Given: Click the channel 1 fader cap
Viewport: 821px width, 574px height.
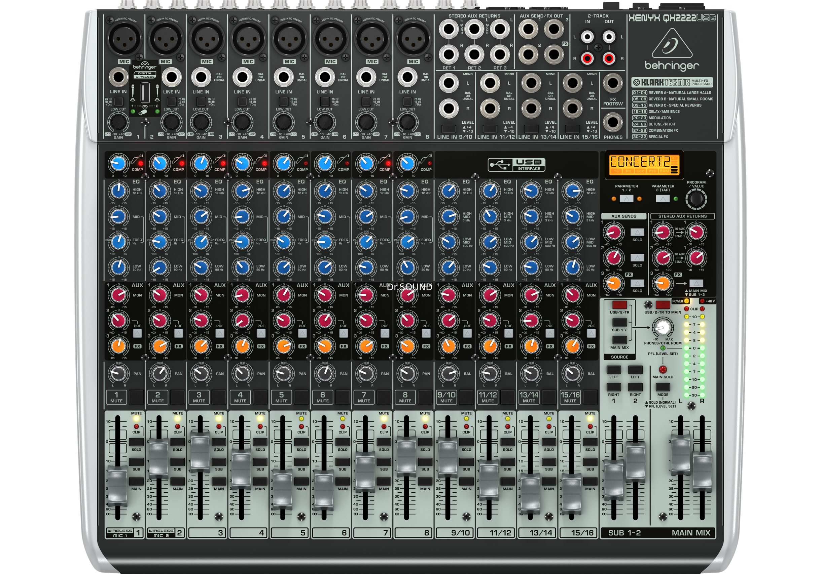Looking at the screenshot, I should coord(118,487).
